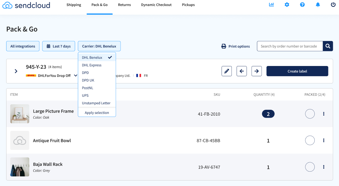Choose DPD carrier option
This screenshot has width=339, height=186.
coord(97,73)
